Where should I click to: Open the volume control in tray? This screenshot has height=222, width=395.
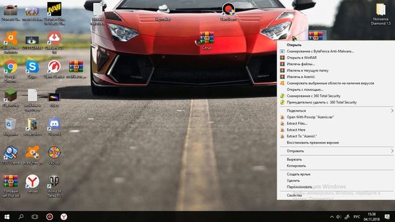click(x=339, y=216)
